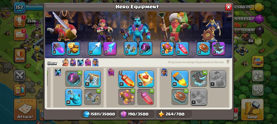Choose the Healing Tome level 15 equipment
The height and width of the screenshot is (124, 277).
point(146,79)
